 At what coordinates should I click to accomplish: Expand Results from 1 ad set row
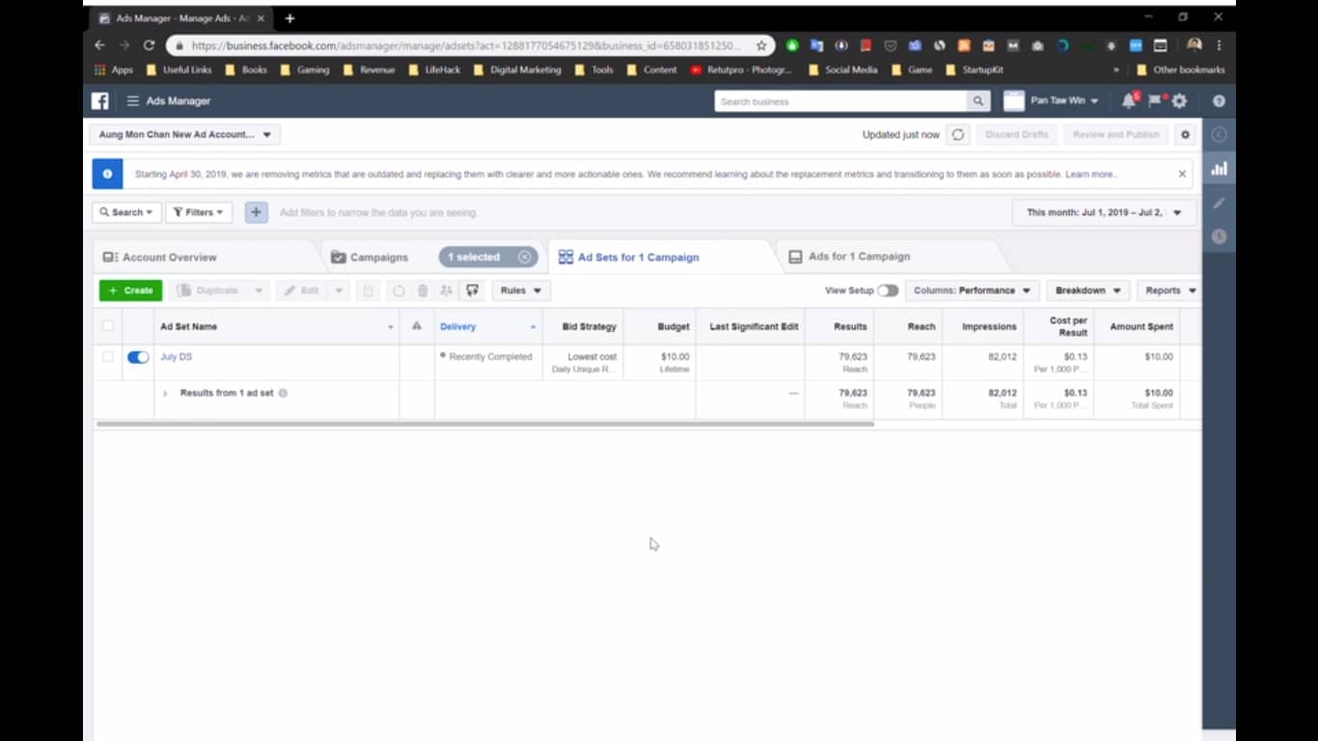click(165, 393)
